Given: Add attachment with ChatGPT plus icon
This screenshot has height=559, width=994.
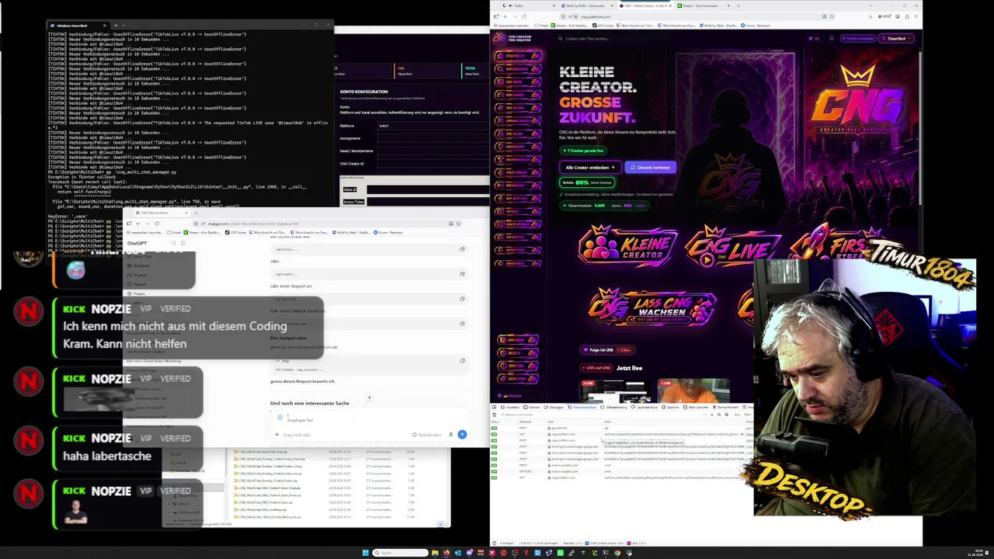Looking at the screenshot, I should click(276, 435).
